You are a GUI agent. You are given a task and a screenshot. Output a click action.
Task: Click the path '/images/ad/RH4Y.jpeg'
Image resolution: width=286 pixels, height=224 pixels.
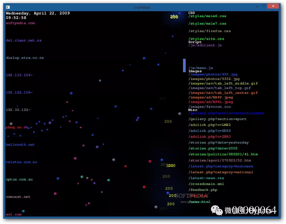[211, 97]
